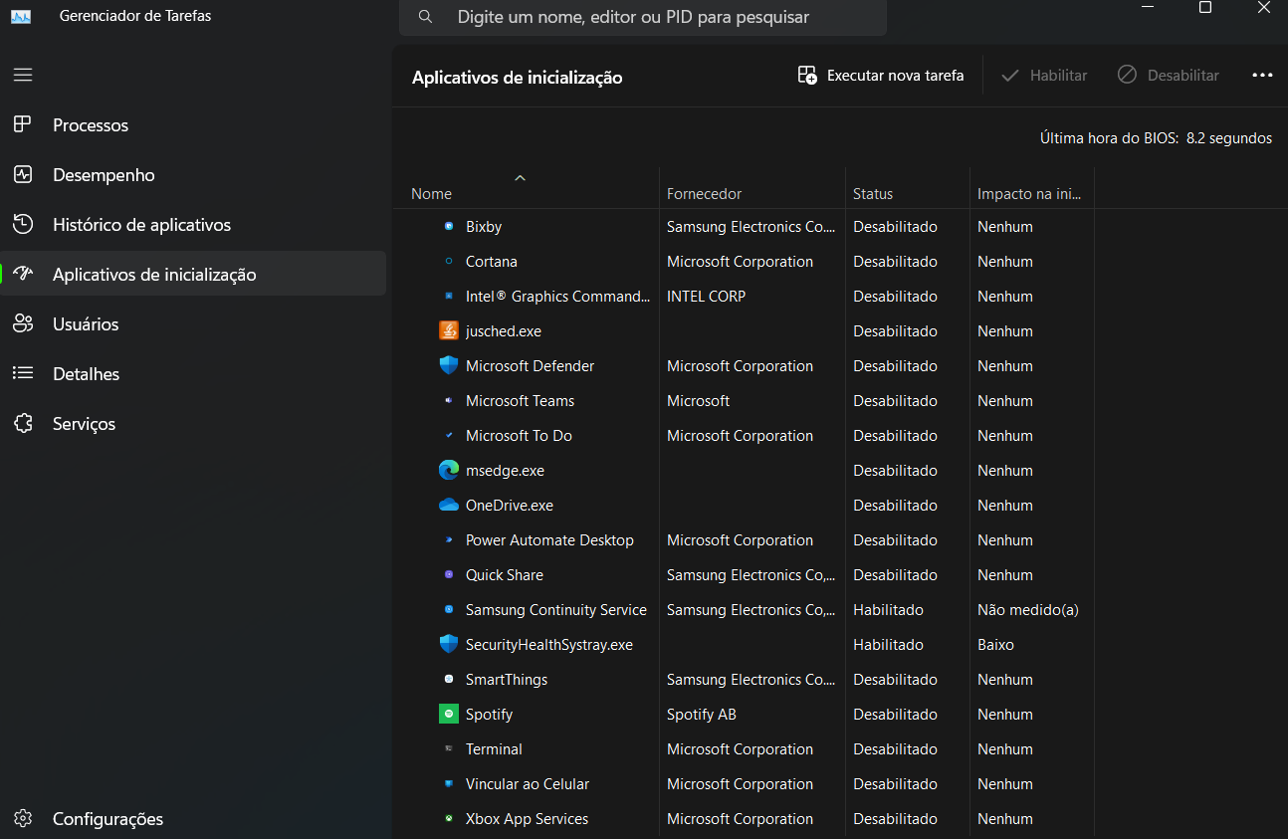Click the Xbox App Services icon
This screenshot has width=1288, height=839.
pos(449,819)
